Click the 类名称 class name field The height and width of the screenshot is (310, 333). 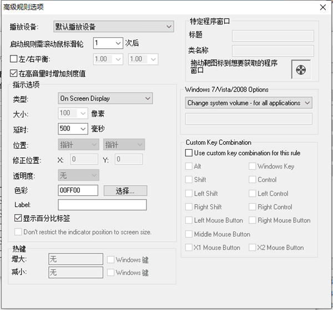pos(273,51)
